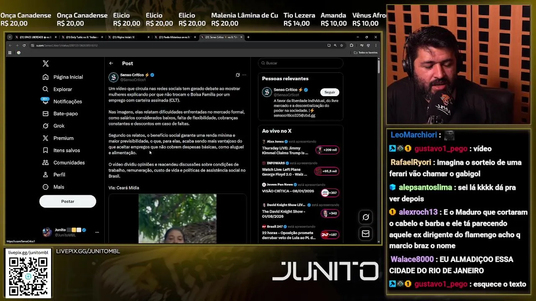Click the floating messages envelope button

[x=366, y=234]
